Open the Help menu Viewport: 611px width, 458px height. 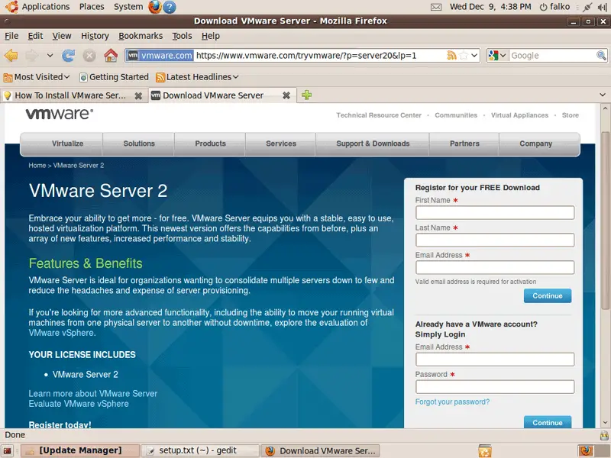pyautogui.click(x=211, y=36)
